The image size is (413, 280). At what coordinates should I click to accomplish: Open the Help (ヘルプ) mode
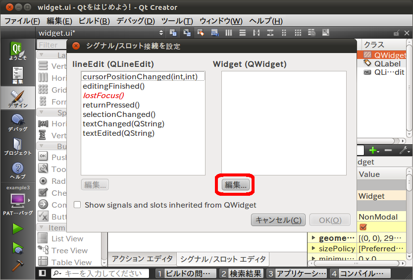pos(17,170)
